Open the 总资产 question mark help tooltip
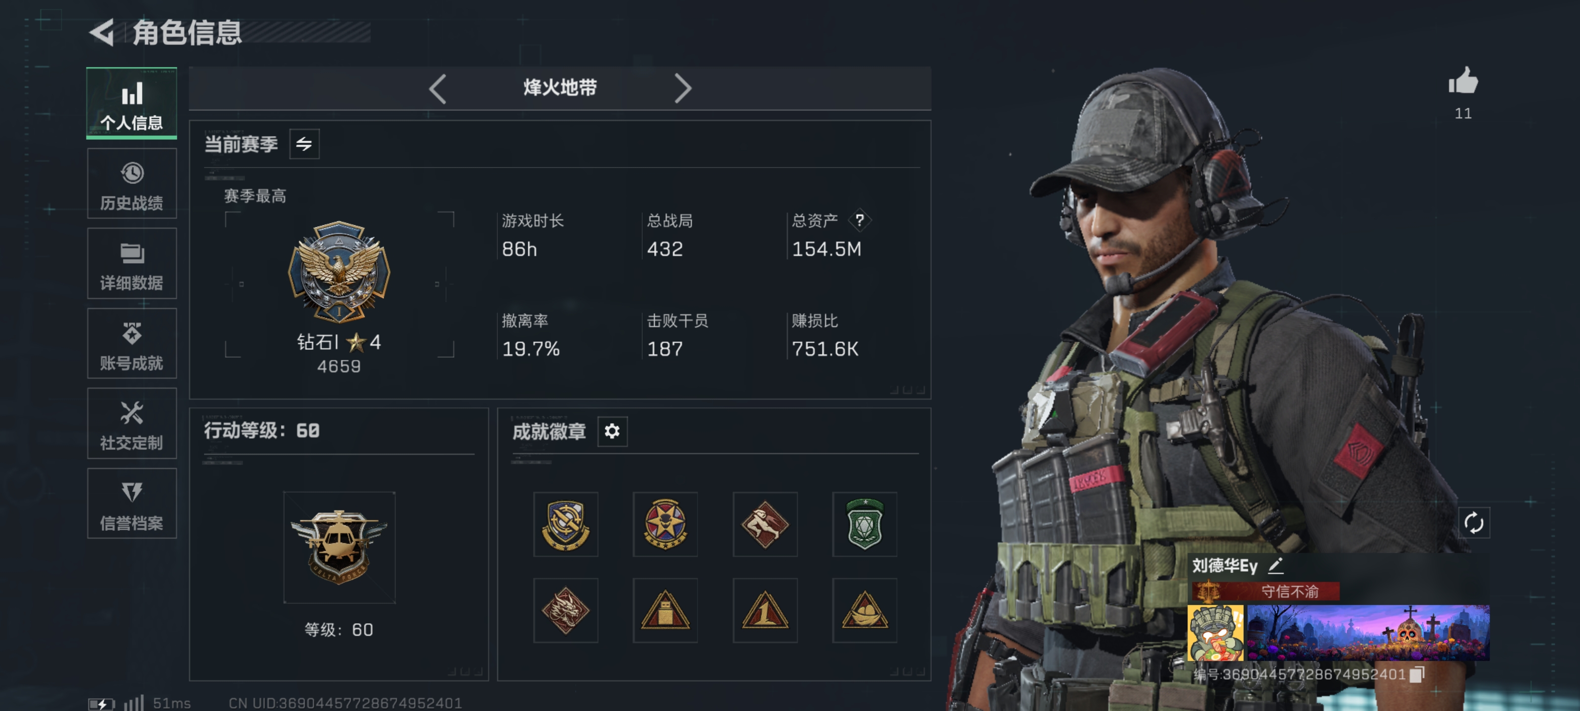Screen dimensions: 1580x711 click(859, 220)
